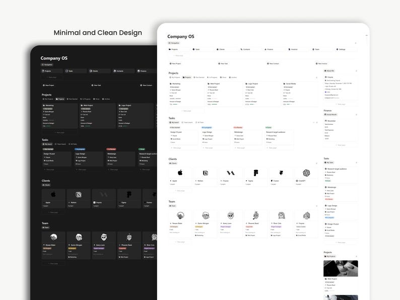Click New Project button in light window
400x300 pixels.
175,64
